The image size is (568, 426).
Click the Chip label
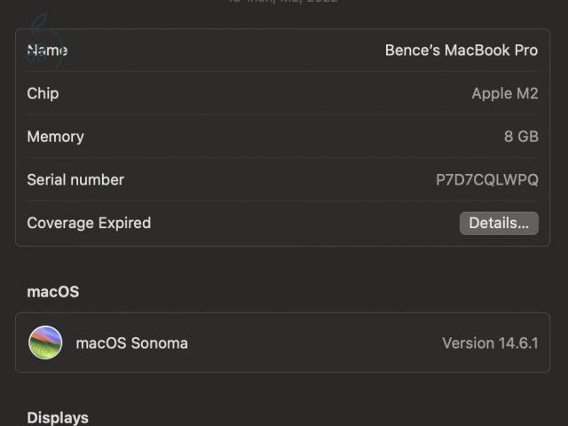[43, 93]
